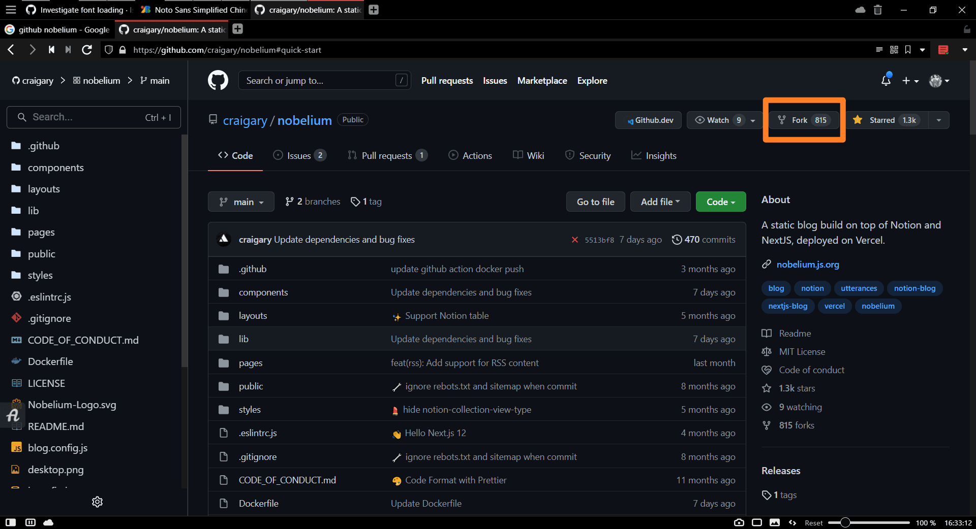Click the failed checks red X icon
Viewport: 976px width, 529px height.
(x=575, y=240)
